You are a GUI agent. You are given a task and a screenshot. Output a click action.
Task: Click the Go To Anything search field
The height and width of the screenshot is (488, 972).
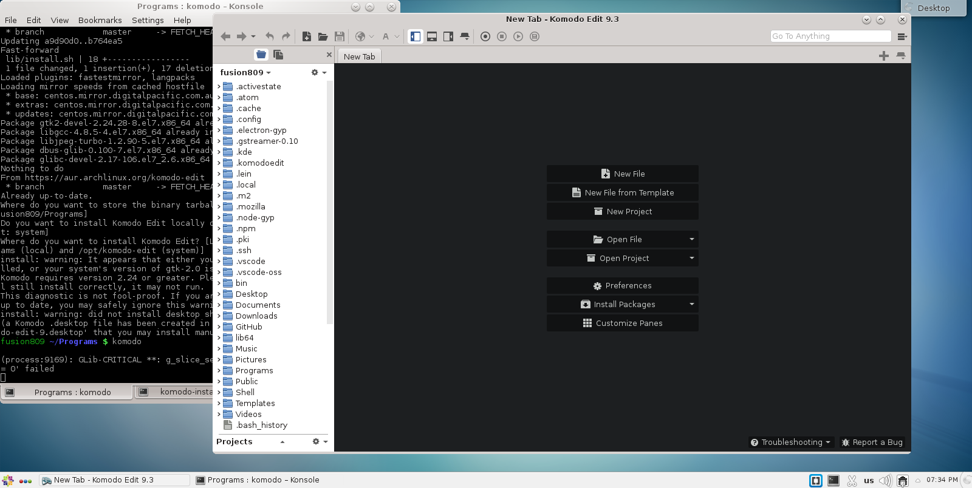(x=830, y=36)
